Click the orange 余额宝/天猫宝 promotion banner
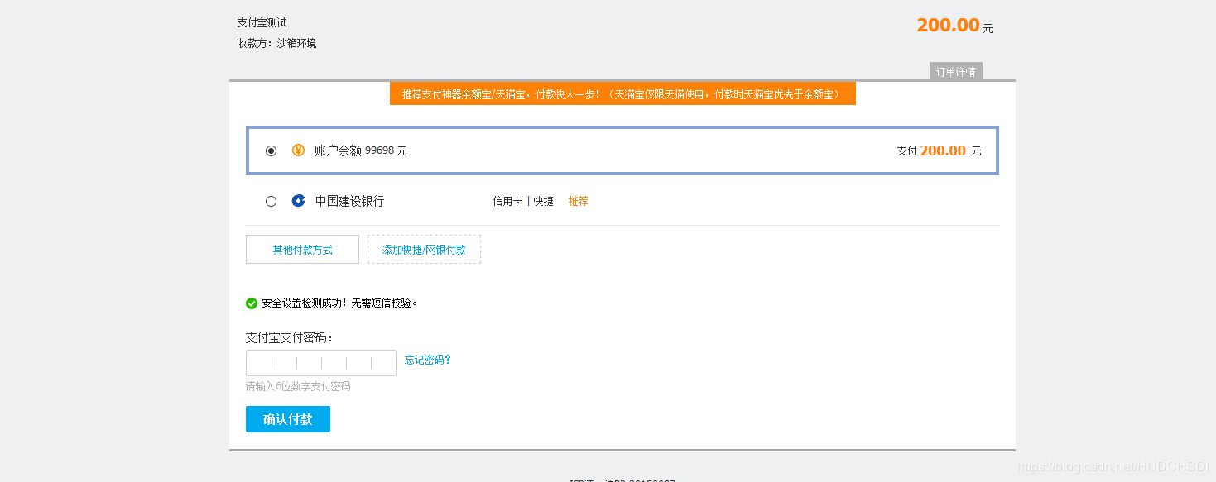 (x=622, y=93)
